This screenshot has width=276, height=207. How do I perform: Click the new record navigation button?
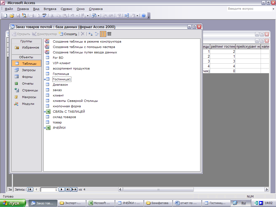74,189
